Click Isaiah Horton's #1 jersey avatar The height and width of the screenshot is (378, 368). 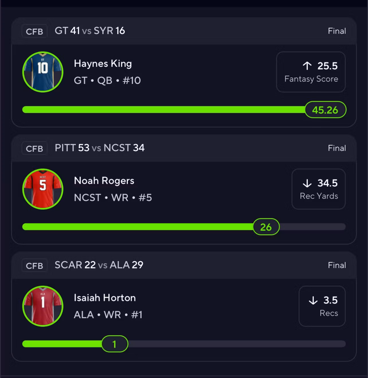click(43, 306)
